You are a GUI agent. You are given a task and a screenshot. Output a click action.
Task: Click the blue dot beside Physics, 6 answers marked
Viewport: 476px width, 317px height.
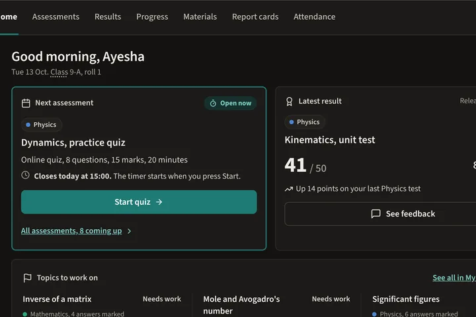point(374,314)
